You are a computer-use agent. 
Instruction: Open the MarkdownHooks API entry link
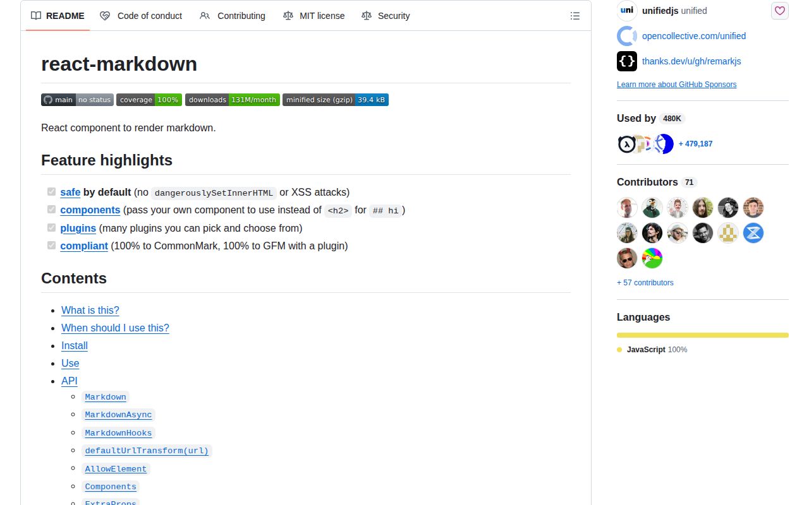click(118, 433)
